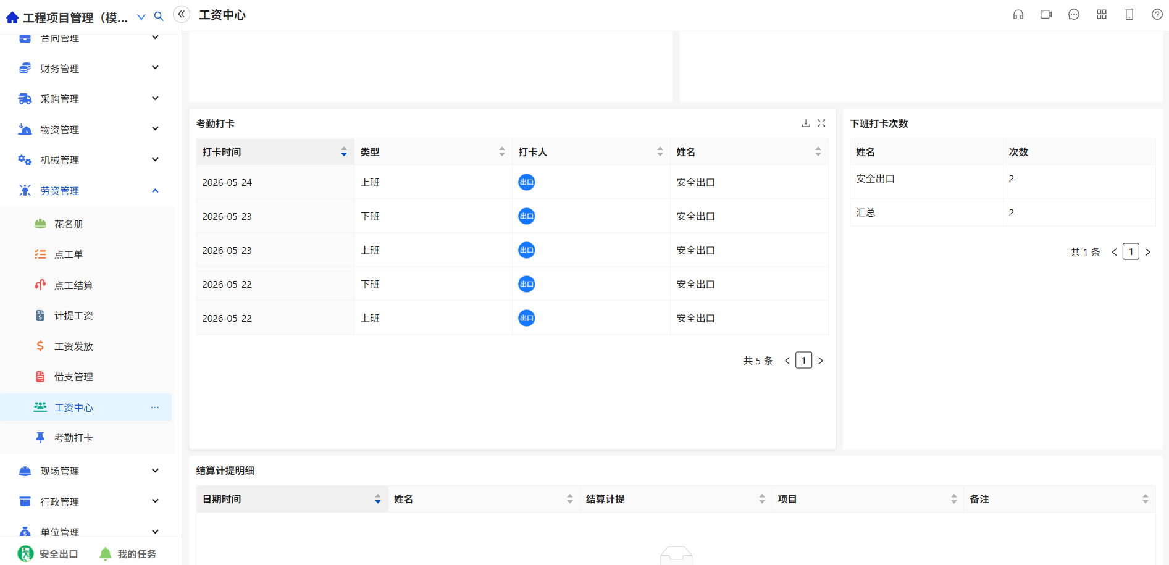The image size is (1169, 565).
Task: Sort the 类型 column
Action: [x=502, y=152]
